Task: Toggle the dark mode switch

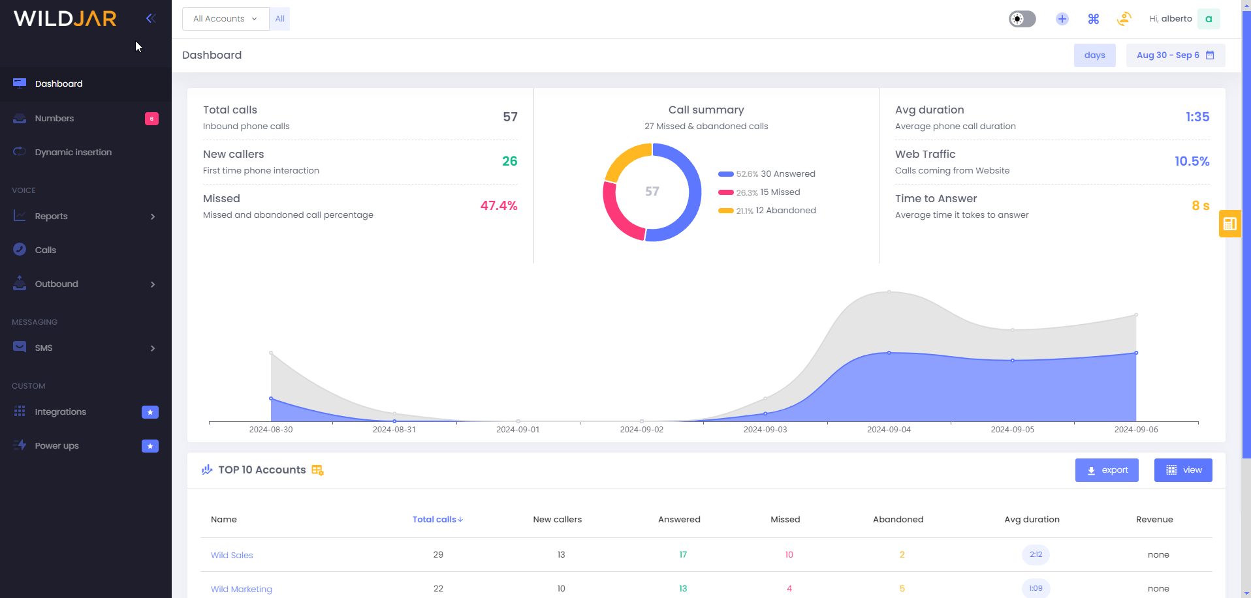Action: pos(1022,19)
